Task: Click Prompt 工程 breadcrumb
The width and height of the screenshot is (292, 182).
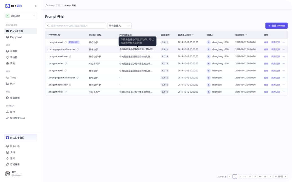Action: click(53, 5)
